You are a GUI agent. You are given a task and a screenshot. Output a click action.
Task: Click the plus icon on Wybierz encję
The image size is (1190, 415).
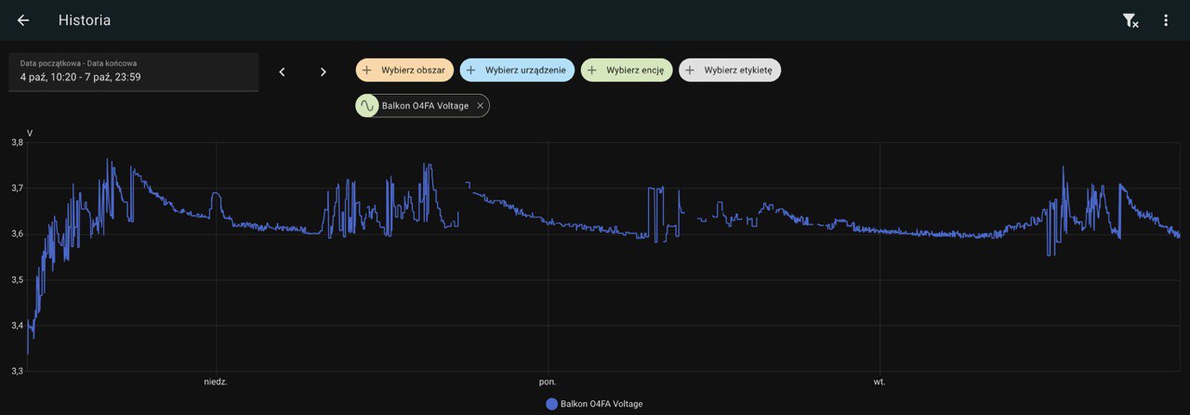tap(592, 70)
